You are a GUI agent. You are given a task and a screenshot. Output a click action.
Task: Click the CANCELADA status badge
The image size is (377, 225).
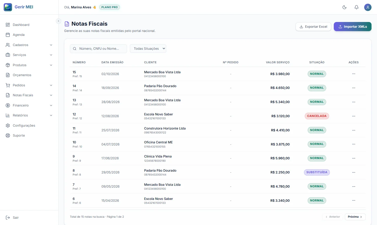coord(317,116)
